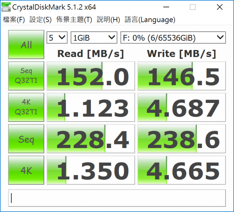234x212 pixels.
Task: Open the 設定(S) menu
Action: 41,19
